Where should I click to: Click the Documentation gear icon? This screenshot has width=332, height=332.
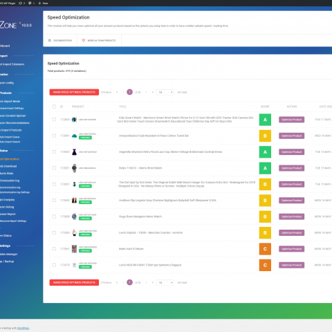click(x=49, y=40)
